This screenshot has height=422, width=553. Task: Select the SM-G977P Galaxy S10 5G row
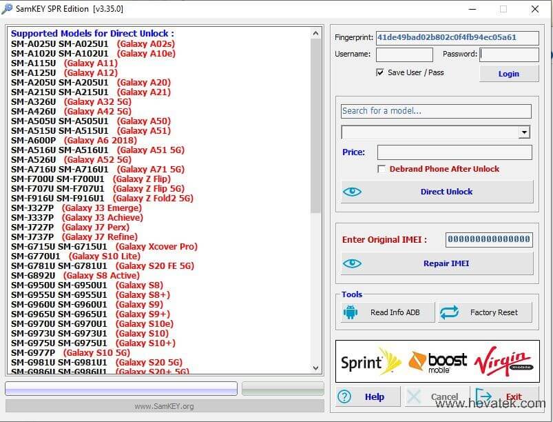pyautogui.click(x=70, y=352)
